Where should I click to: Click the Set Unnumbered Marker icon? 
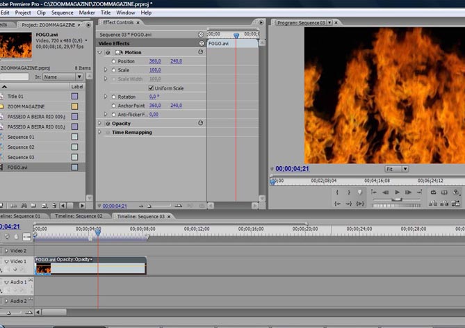[360, 192]
